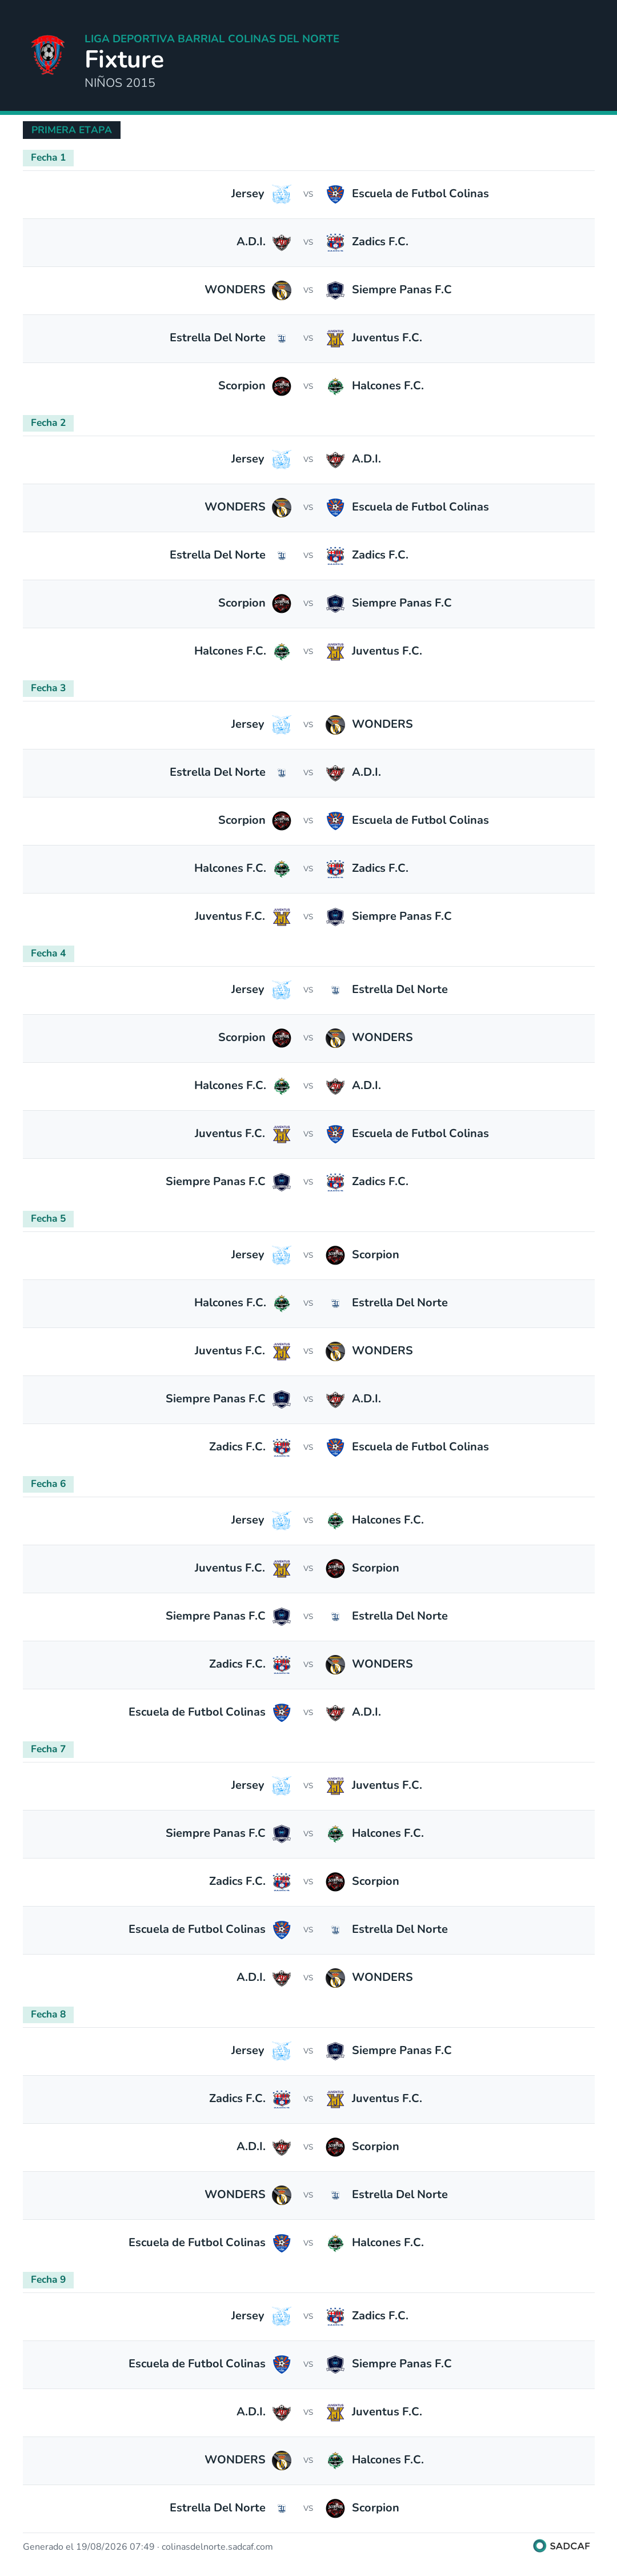Click the Fecha 5 label

tap(48, 1218)
